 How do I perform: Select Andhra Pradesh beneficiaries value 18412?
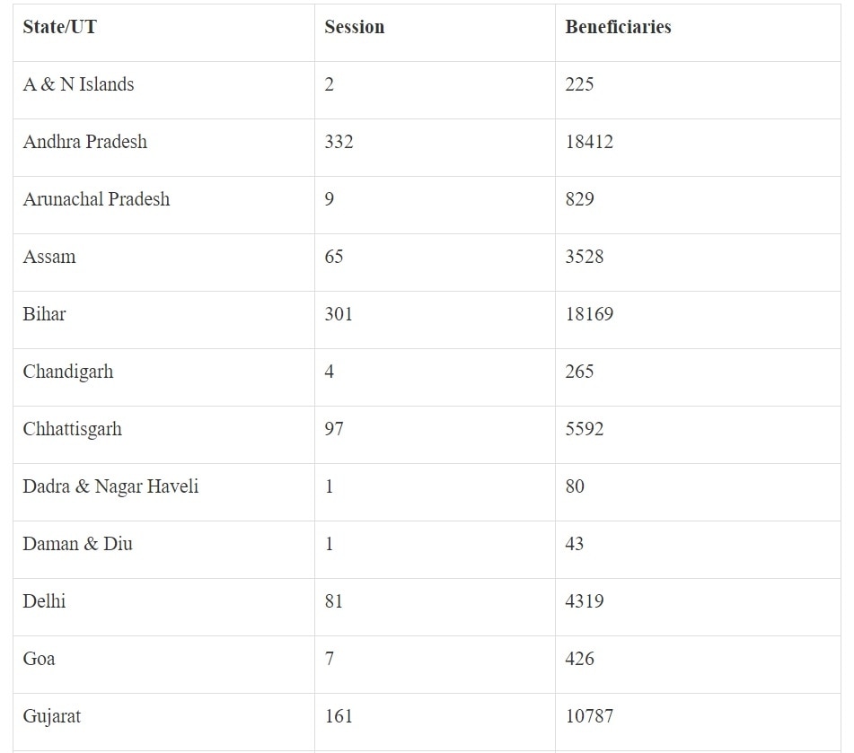589,142
